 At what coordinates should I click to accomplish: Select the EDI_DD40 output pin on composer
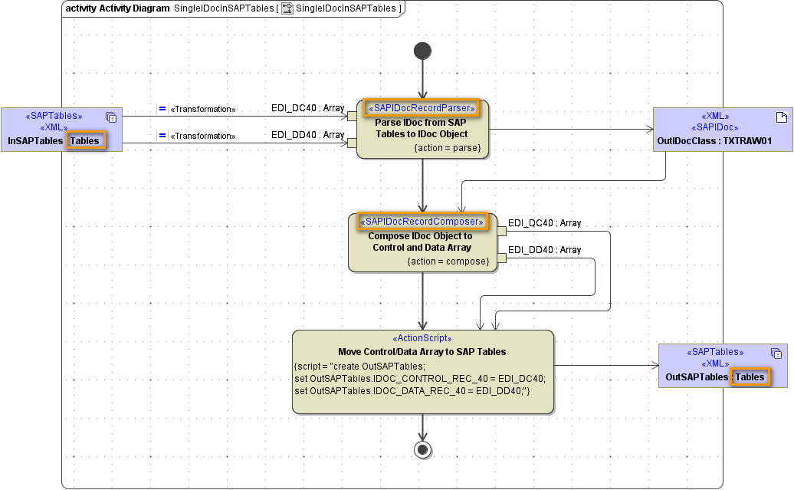[501, 258]
